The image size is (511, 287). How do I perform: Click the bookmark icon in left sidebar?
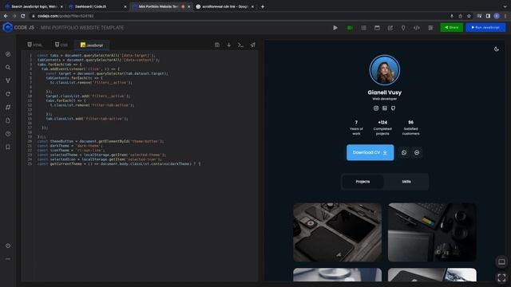tap(8, 147)
